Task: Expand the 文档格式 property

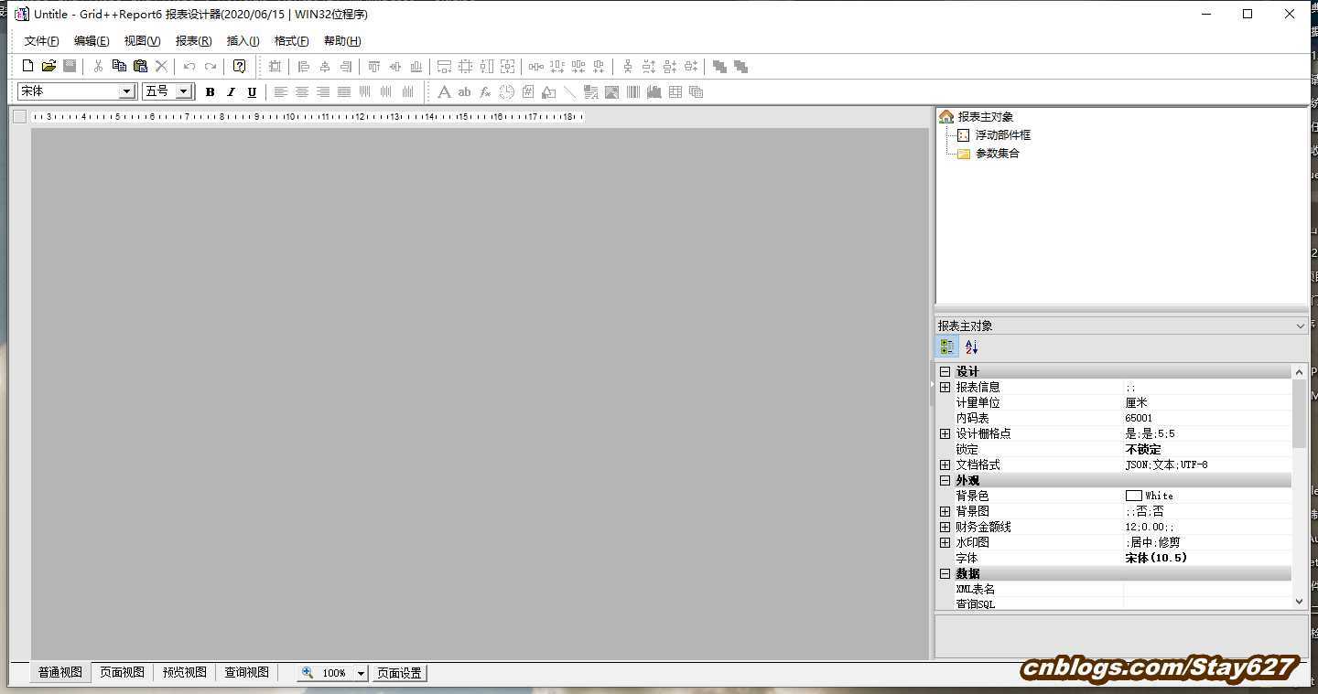Action: coord(945,464)
